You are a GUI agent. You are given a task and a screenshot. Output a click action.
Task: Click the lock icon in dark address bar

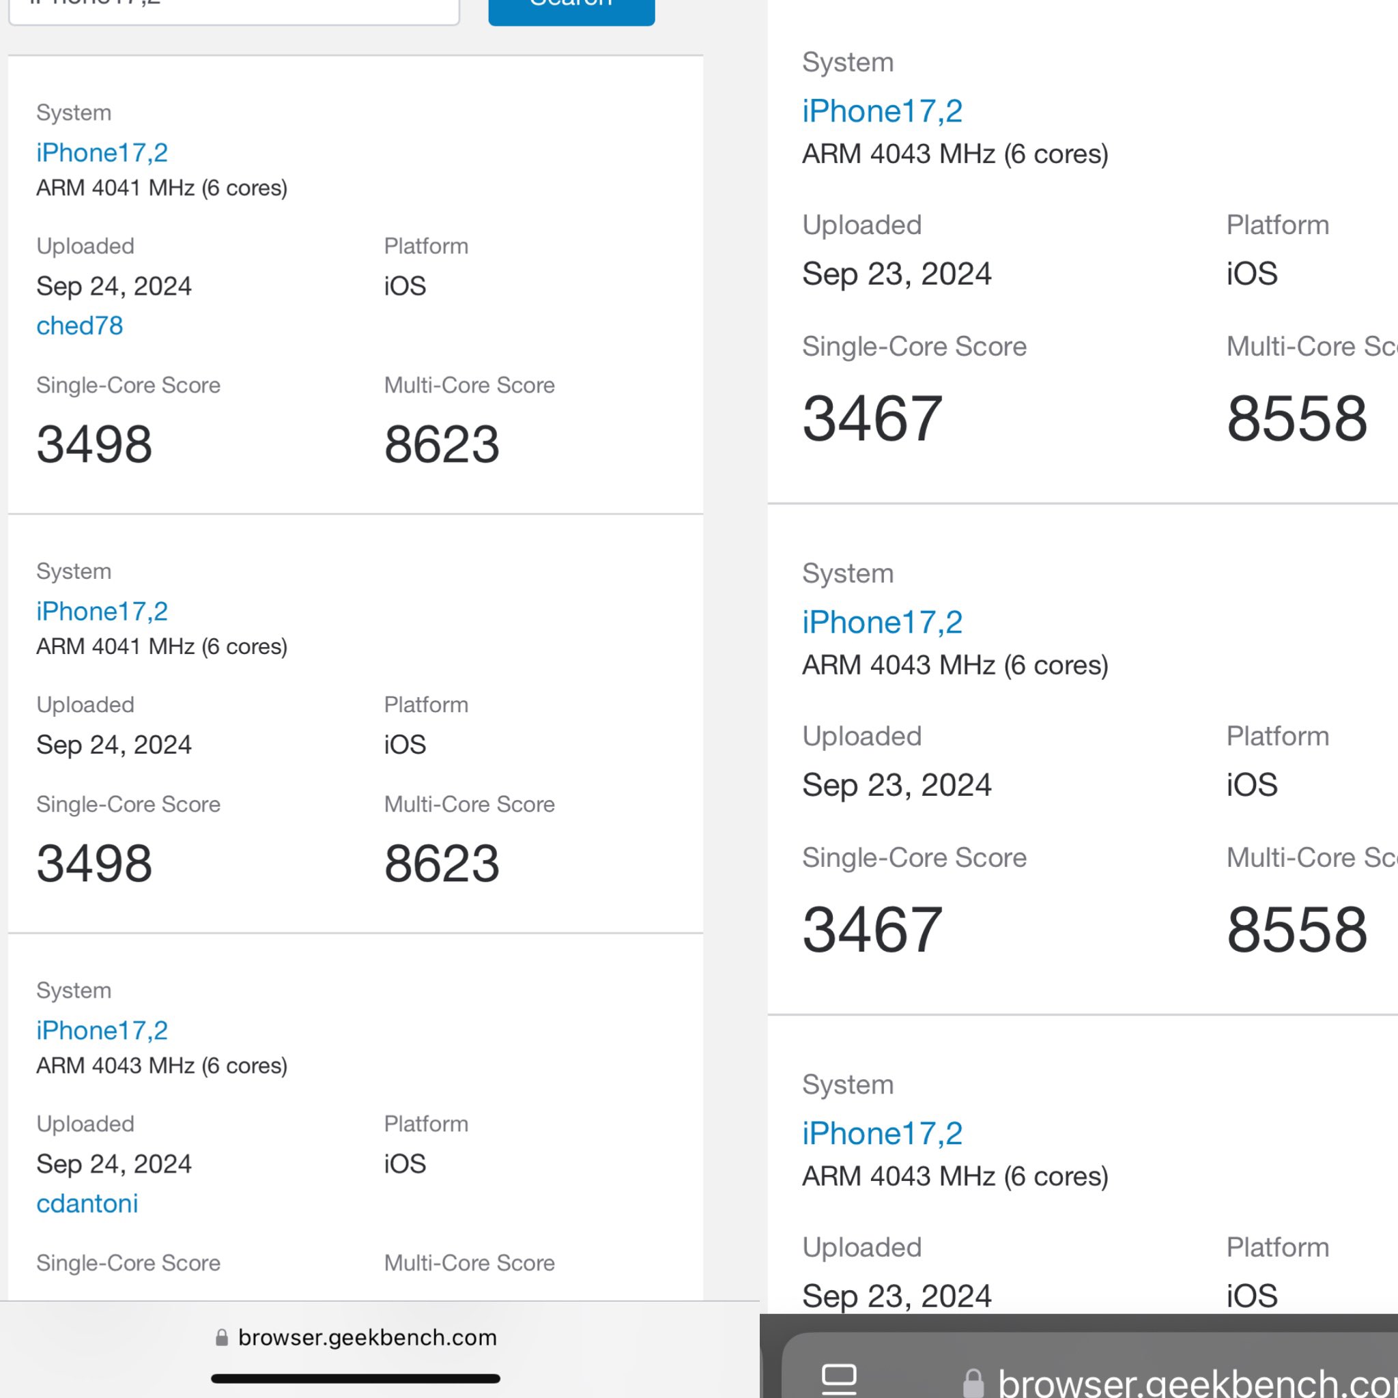point(973,1383)
